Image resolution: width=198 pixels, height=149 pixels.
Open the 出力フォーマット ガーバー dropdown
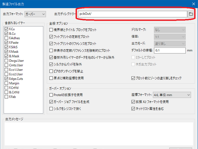coord(35,14)
